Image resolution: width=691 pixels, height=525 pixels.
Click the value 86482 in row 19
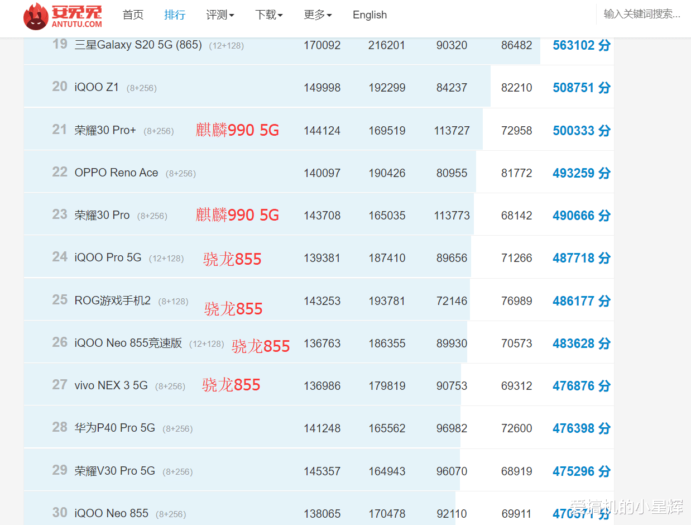click(517, 45)
